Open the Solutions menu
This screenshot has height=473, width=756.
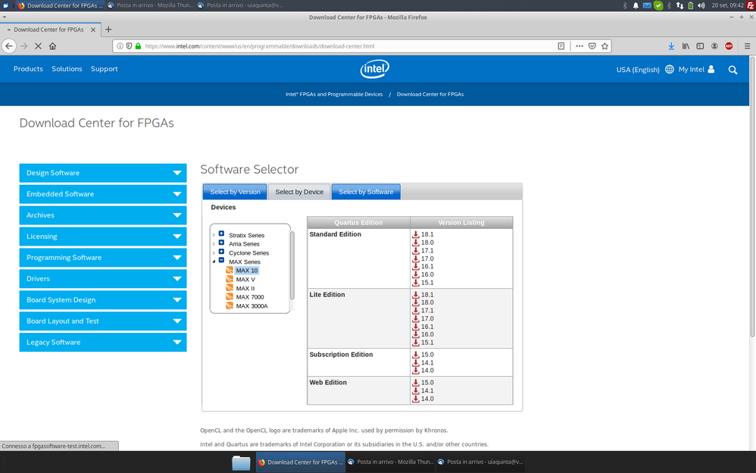coord(67,69)
